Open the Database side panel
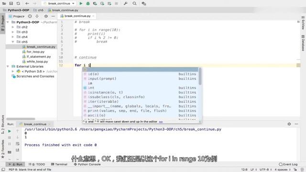 (303, 43)
